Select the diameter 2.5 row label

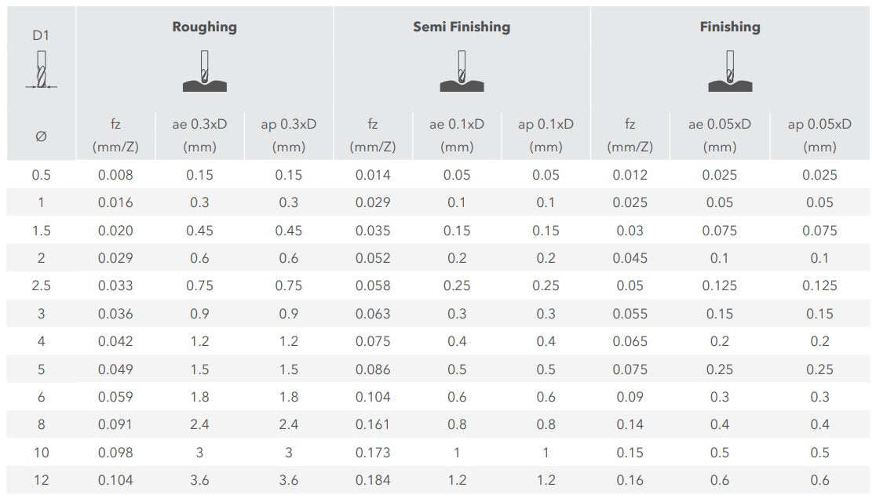42,286
